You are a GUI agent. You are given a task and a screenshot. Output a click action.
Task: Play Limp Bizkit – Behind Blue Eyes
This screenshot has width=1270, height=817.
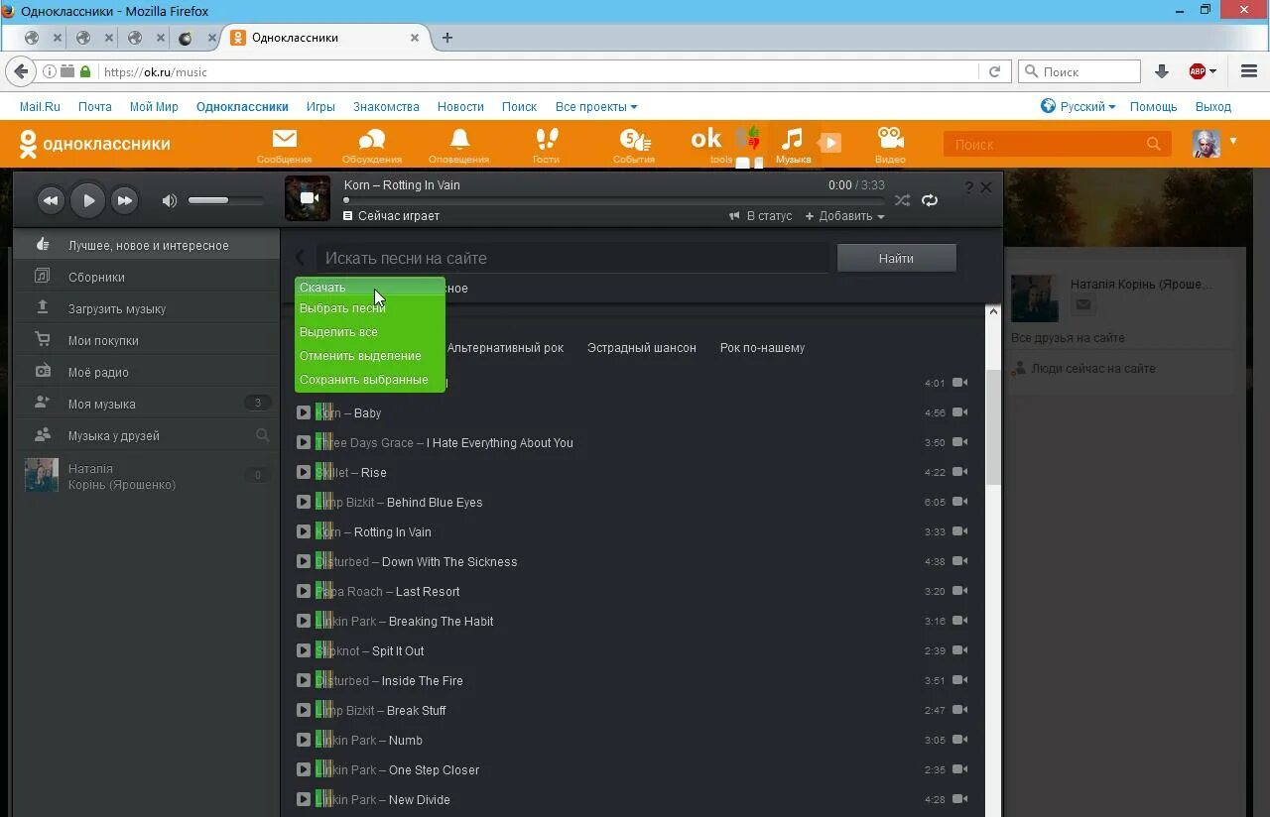point(304,502)
